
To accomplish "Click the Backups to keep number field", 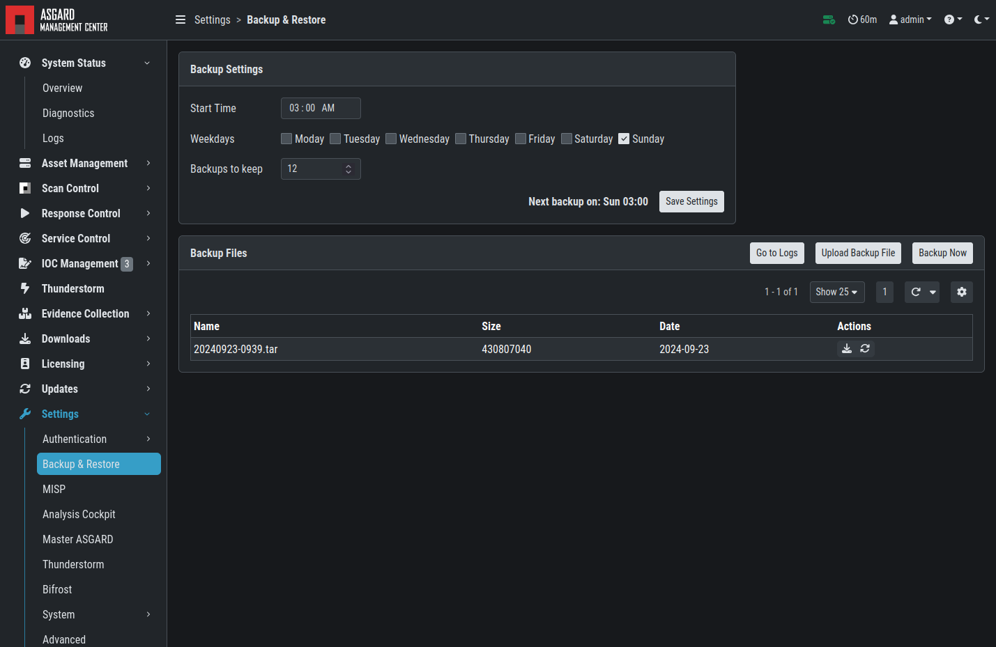I will 321,169.
